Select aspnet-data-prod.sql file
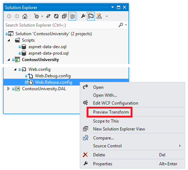 coord(48,53)
